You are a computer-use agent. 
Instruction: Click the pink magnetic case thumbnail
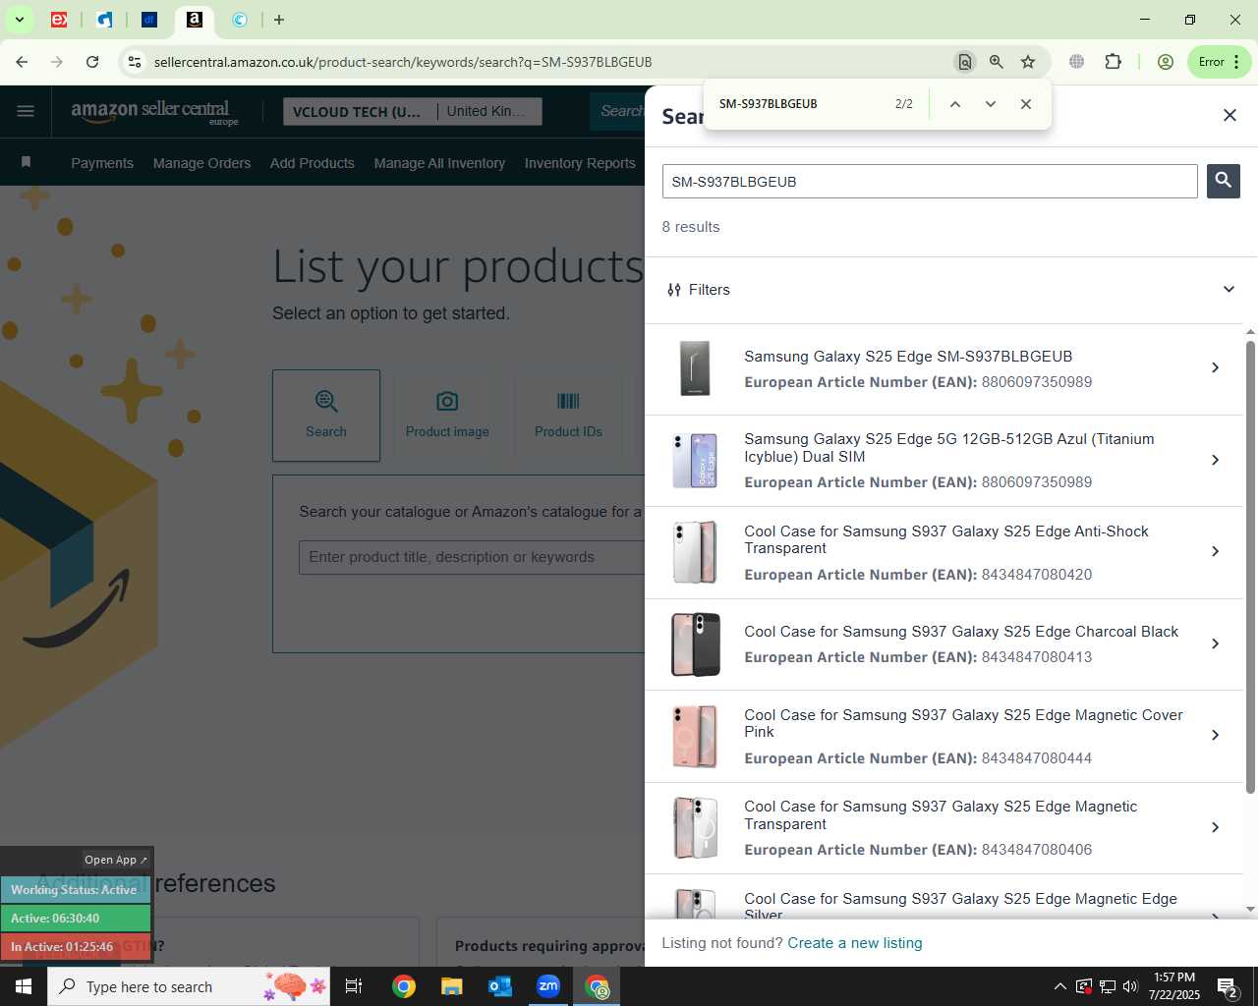pos(695,736)
